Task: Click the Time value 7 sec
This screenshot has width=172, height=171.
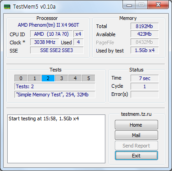Action: tap(145, 78)
